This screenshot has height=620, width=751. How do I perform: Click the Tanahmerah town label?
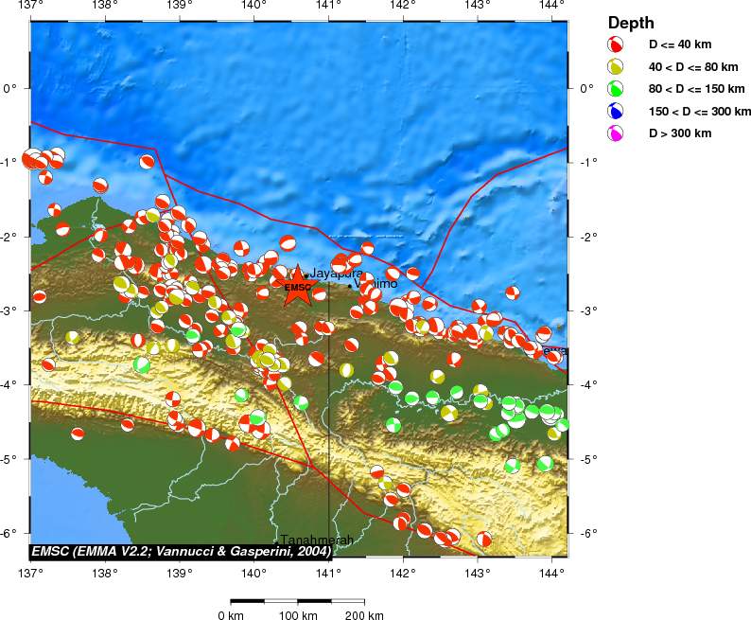(x=316, y=540)
